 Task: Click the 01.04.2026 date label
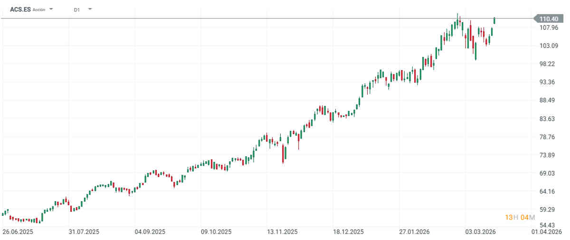tap(547, 232)
